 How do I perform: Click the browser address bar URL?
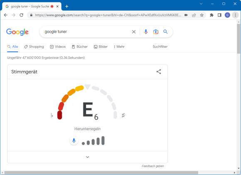108,15
